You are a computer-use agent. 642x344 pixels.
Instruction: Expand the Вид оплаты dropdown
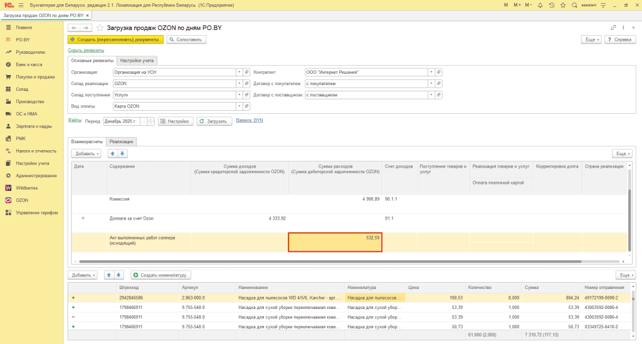coord(239,106)
